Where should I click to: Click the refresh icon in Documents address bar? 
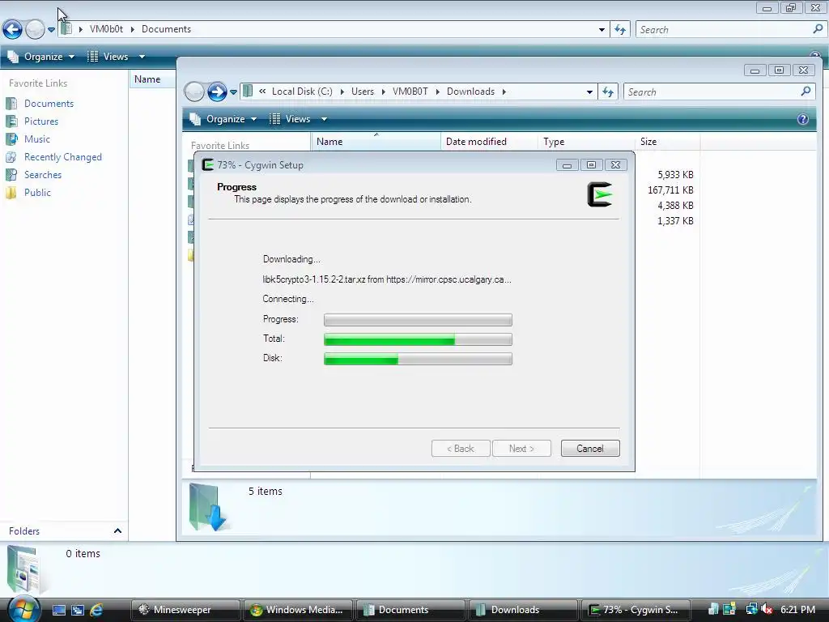tap(620, 30)
